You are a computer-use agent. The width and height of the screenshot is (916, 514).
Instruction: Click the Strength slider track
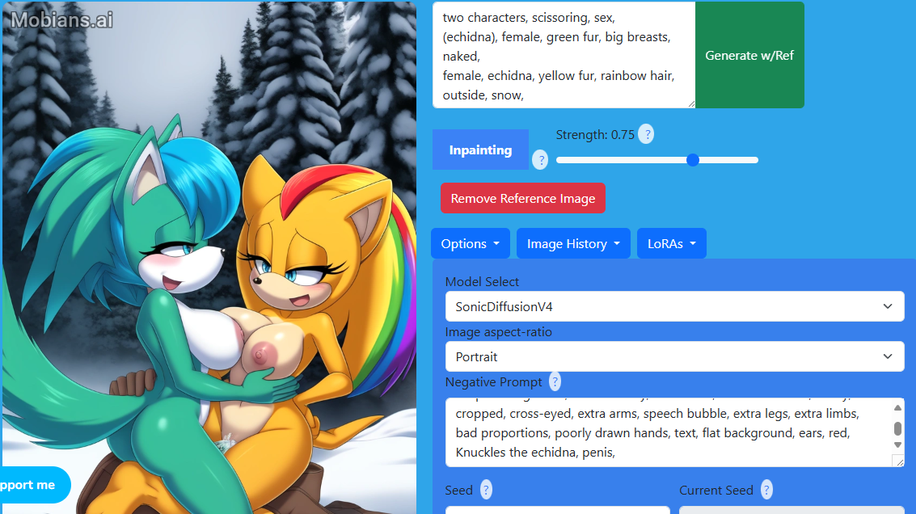click(657, 160)
